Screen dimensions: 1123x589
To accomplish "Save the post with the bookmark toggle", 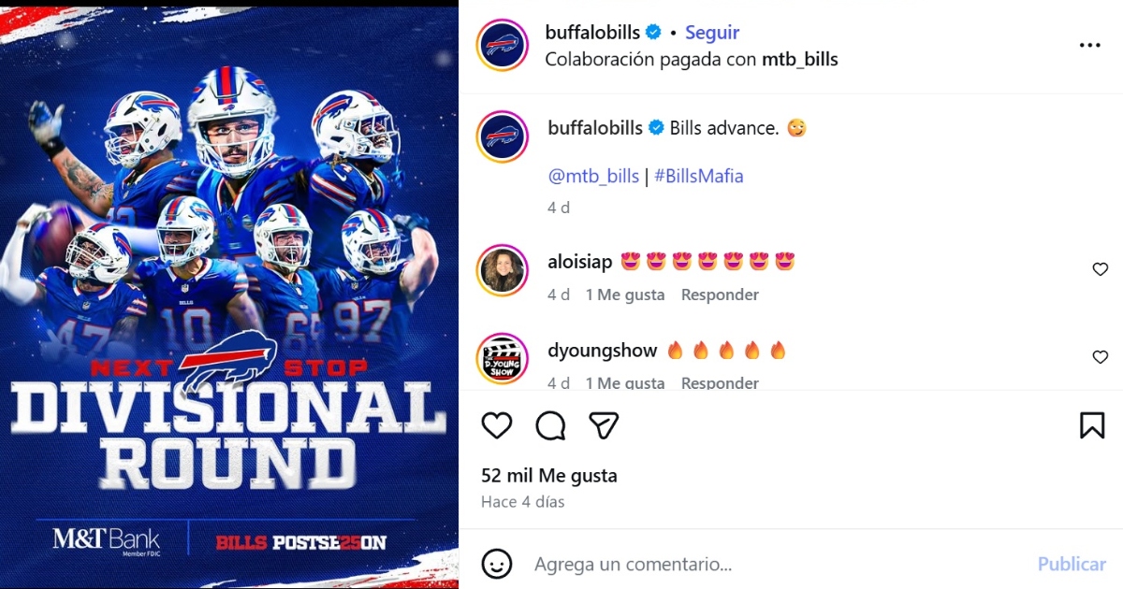I will coord(1093,425).
